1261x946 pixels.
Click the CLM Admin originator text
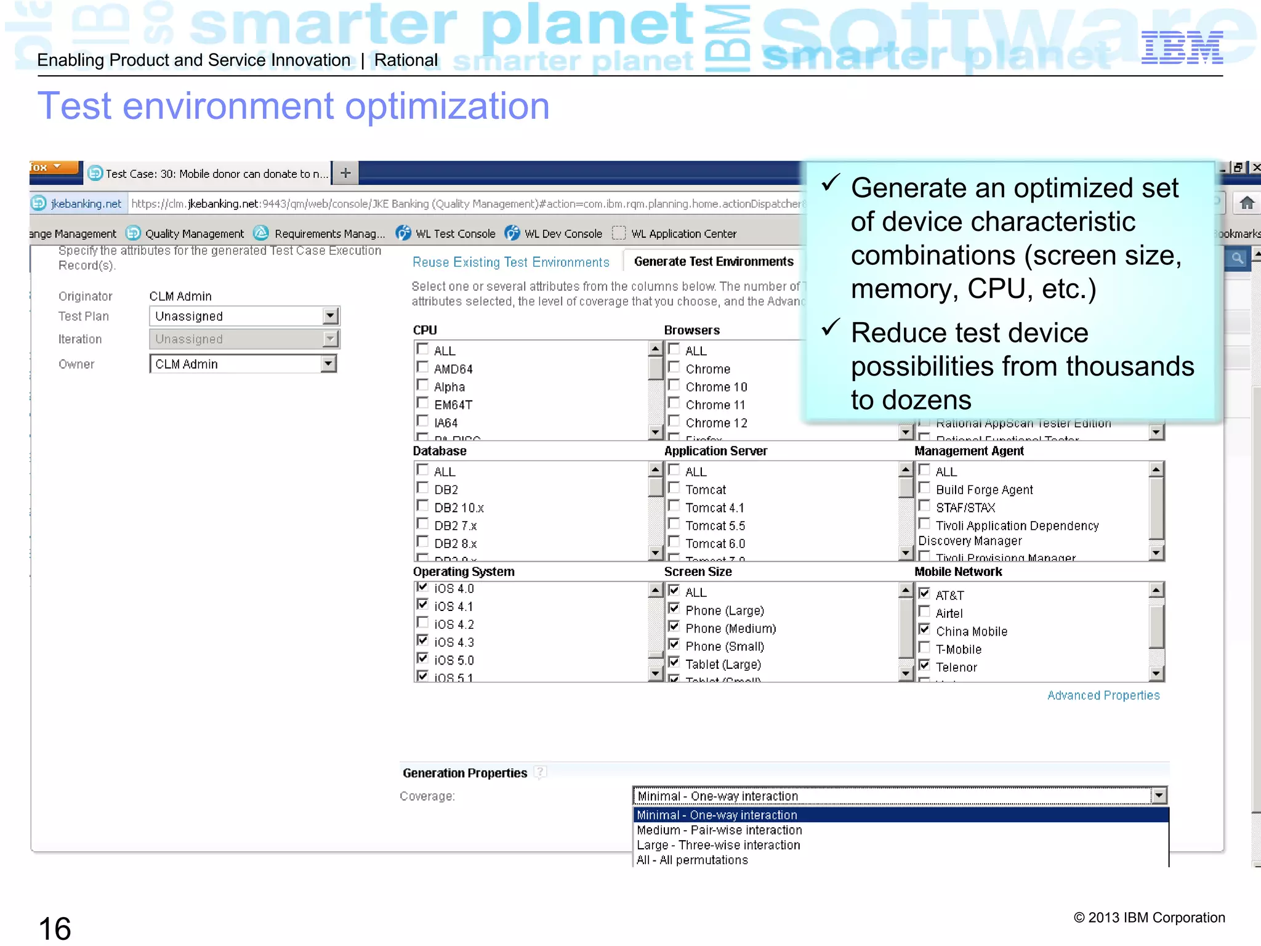pyautogui.click(x=180, y=296)
